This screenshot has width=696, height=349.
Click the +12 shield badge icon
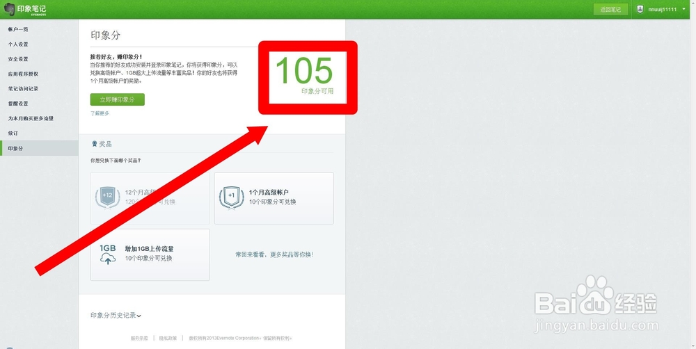click(x=107, y=197)
